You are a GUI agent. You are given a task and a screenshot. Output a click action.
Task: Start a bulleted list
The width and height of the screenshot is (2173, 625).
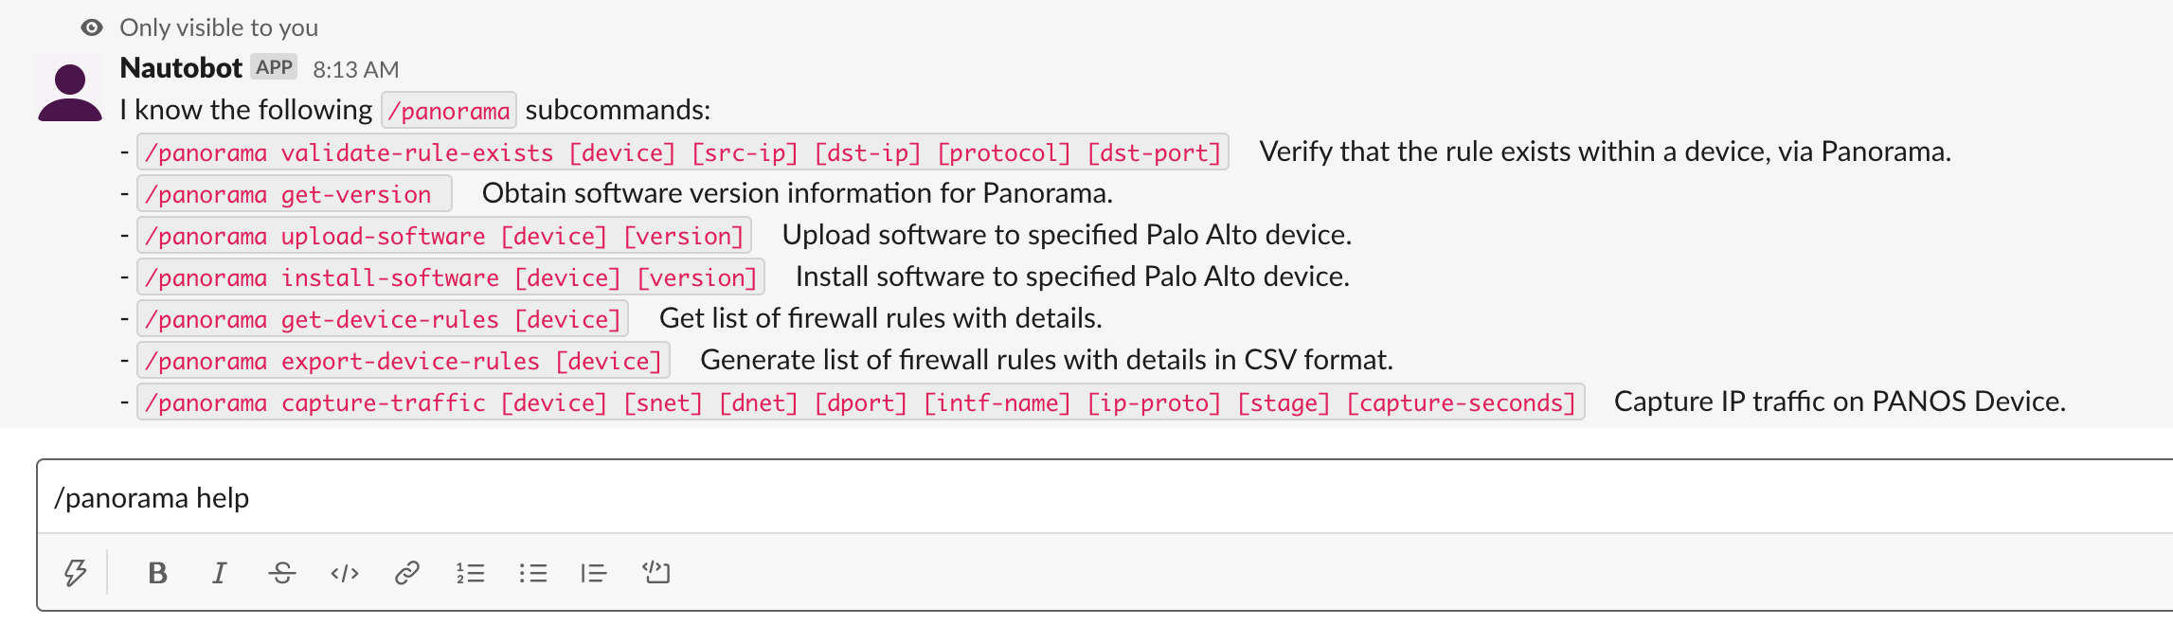coord(532,573)
